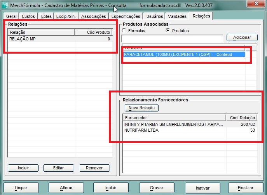This screenshot has width=267, height=195.
Task: Go to the Especificações tab
Action: point(126,17)
